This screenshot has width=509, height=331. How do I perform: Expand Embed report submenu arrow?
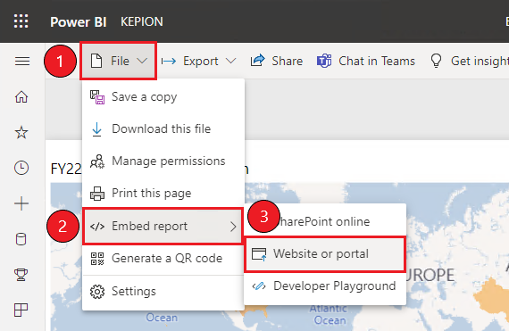(x=233, y=227)
